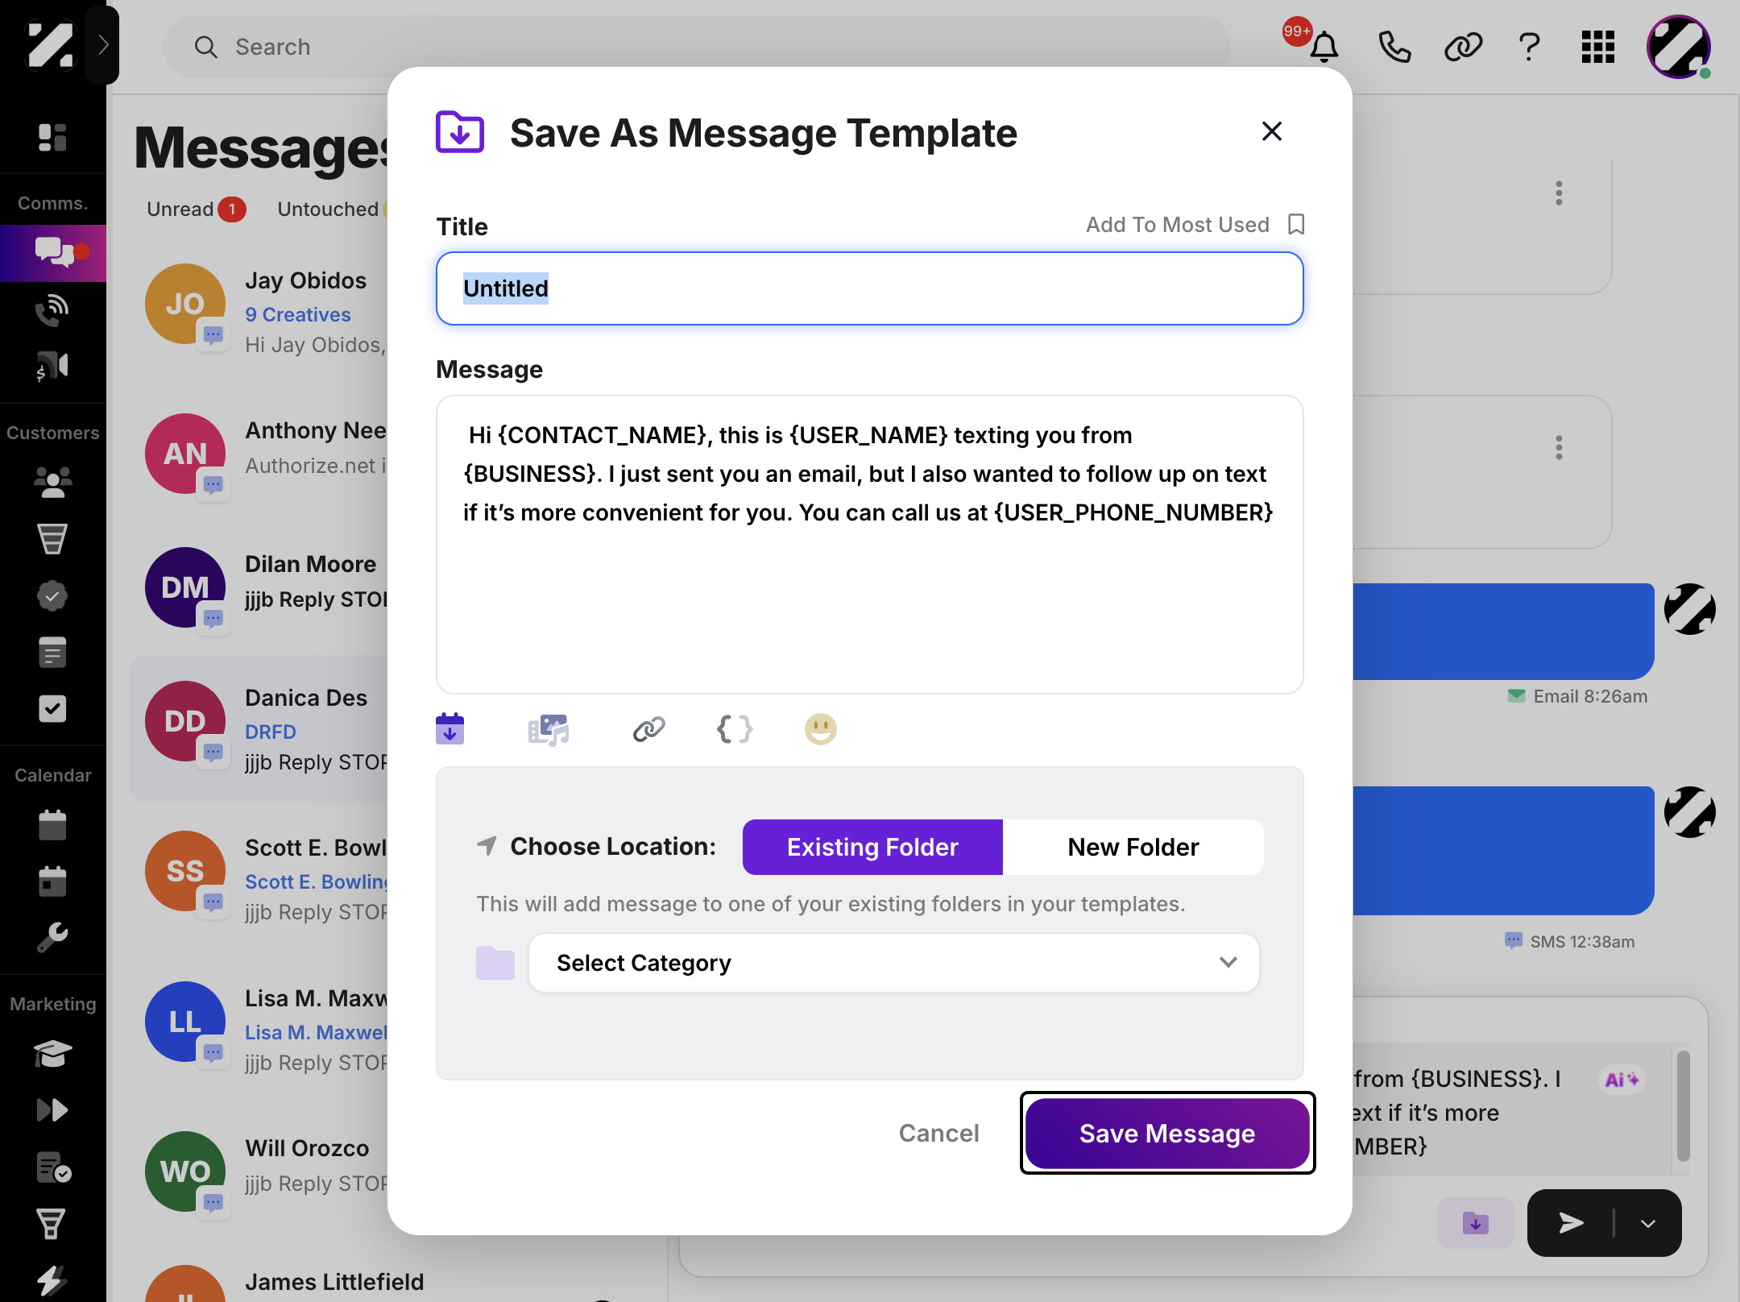Click the chain link icon in header

[x=1463, y=47]
